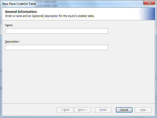Click the Name text field
Screen dimensions: 157x118
click(56, 31)
